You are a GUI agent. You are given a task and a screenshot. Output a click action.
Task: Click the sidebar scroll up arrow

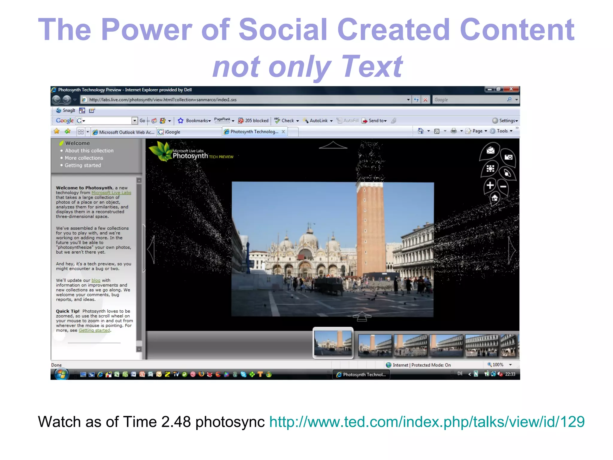click(139, 180)
